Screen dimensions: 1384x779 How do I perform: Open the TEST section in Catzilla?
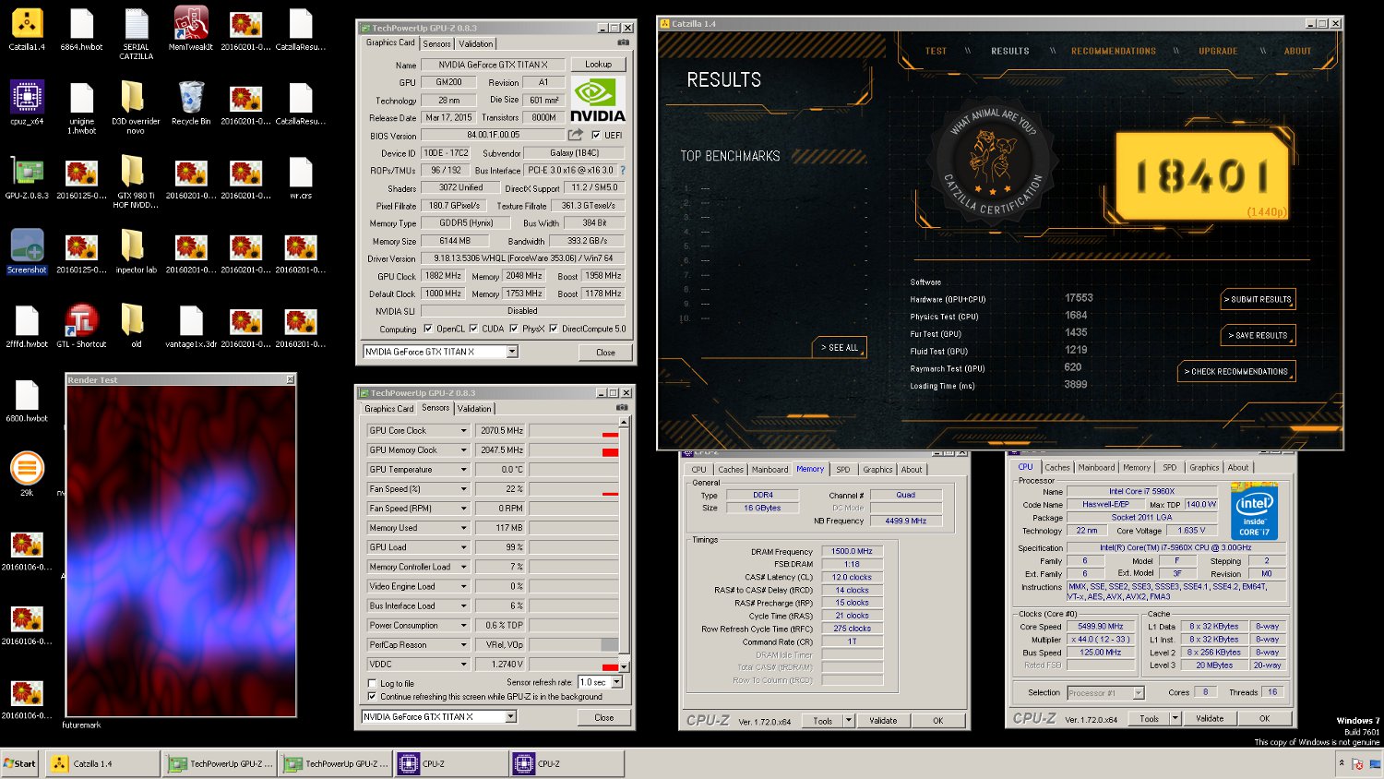click(x=936, y=51)
